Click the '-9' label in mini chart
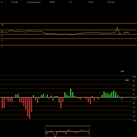This screenshot has width=137, height=137. [88, 130]
